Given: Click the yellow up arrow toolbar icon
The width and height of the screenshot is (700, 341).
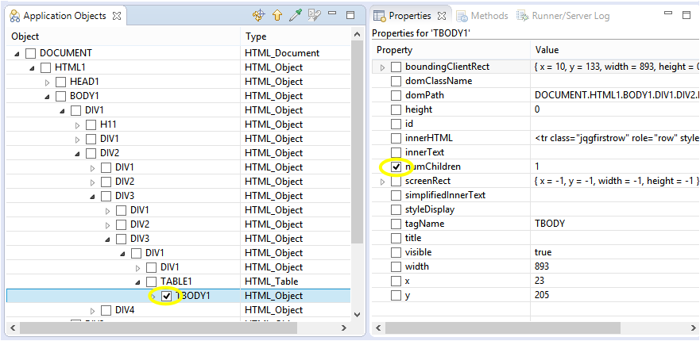Looking at the screenshot, I should click(277, 15).
